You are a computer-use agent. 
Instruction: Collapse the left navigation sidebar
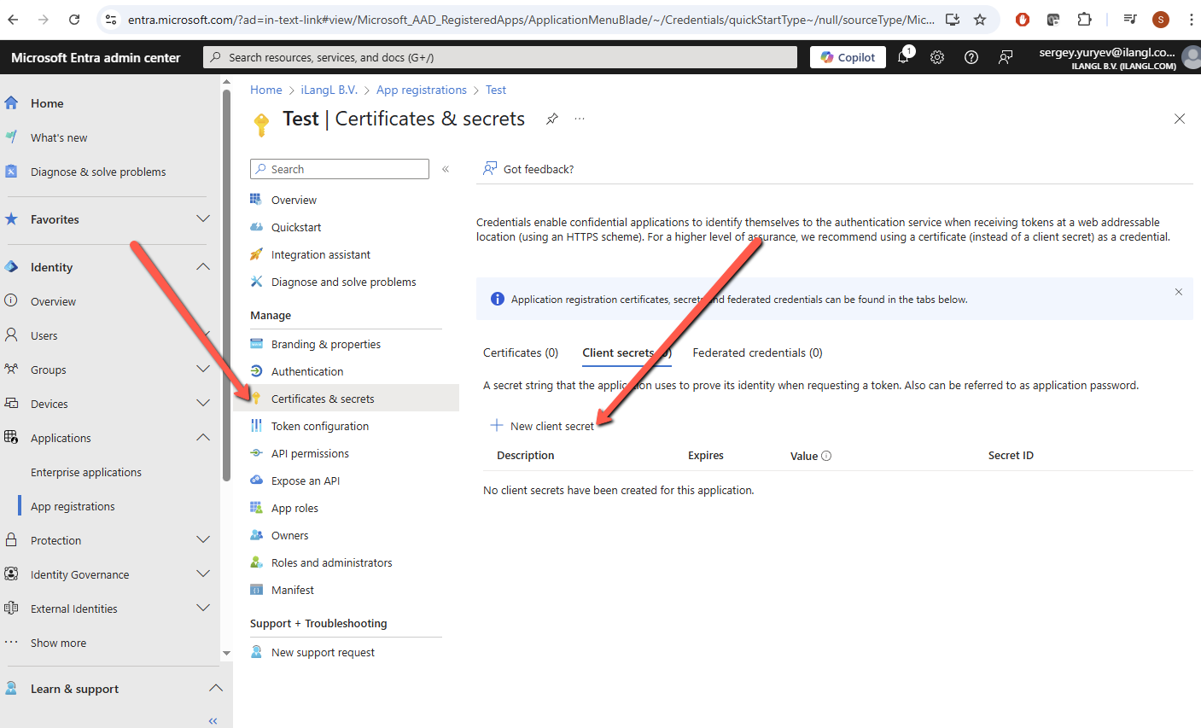pyautogui.click(x=213, y=721)
